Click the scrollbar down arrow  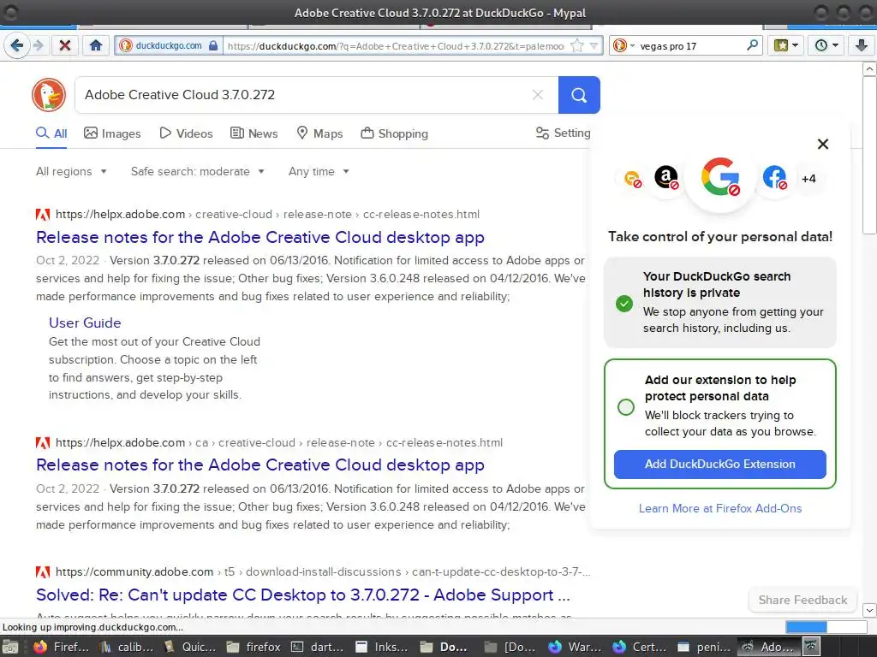click(869, 609)
